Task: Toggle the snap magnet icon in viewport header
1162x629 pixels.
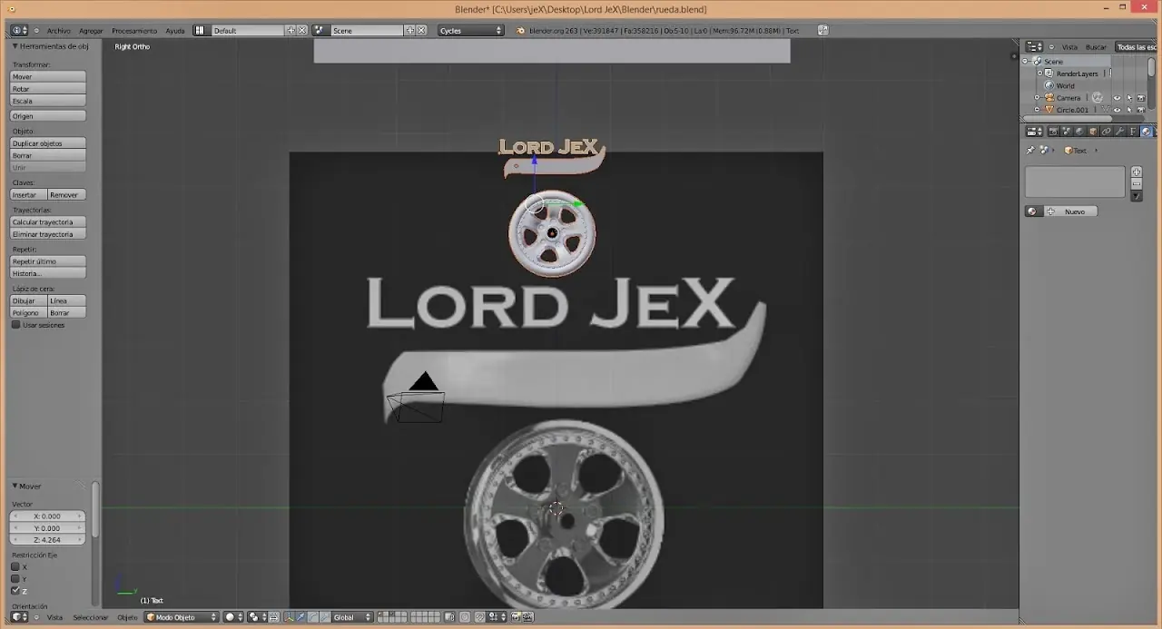Action: coord(479,617)
